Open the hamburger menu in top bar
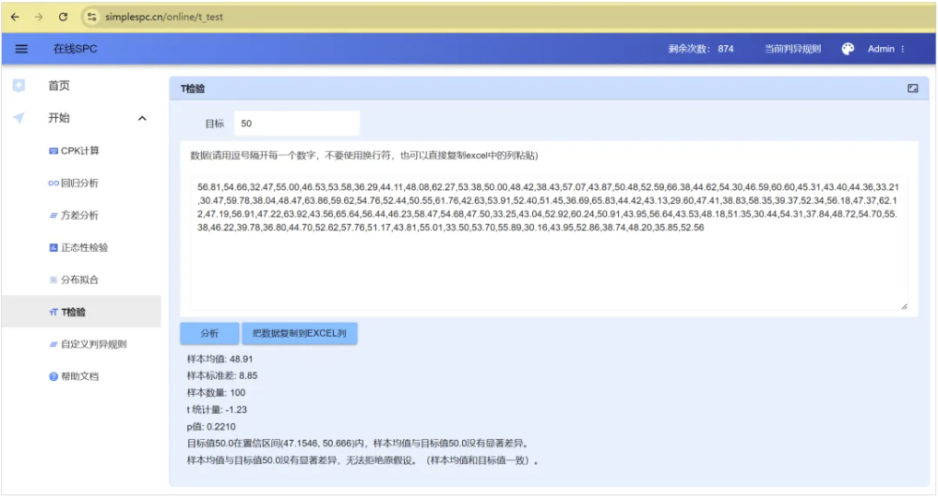The width and height of the screenshot is (938, 498). coord(21,49)
